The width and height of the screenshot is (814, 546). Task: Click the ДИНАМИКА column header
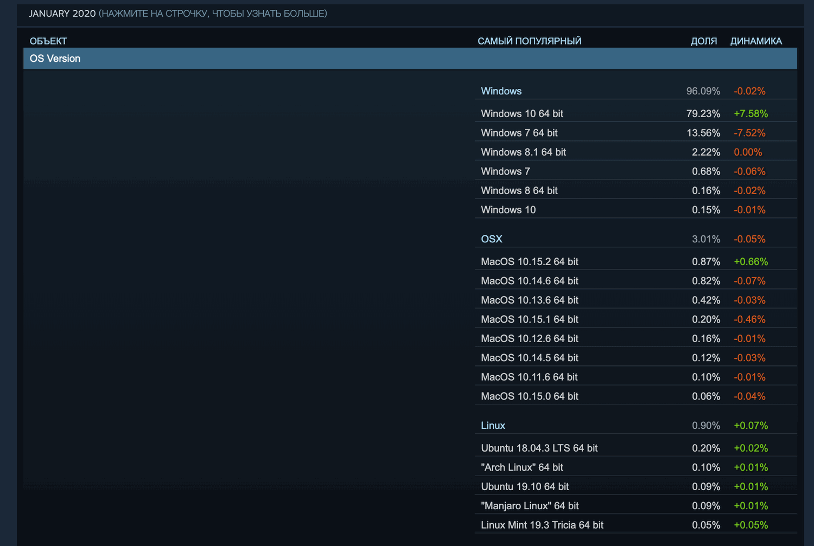tap(756, 41)
